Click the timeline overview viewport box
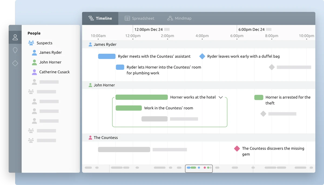 [199, 169]
